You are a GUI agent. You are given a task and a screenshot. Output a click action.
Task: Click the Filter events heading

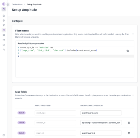22,31
